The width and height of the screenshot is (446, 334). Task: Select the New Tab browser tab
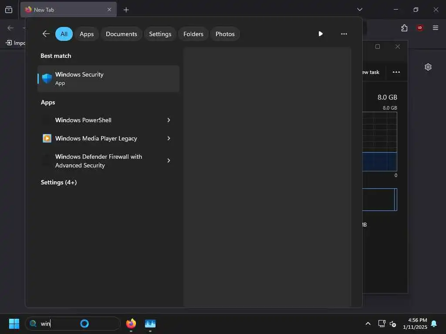(68, 10)
